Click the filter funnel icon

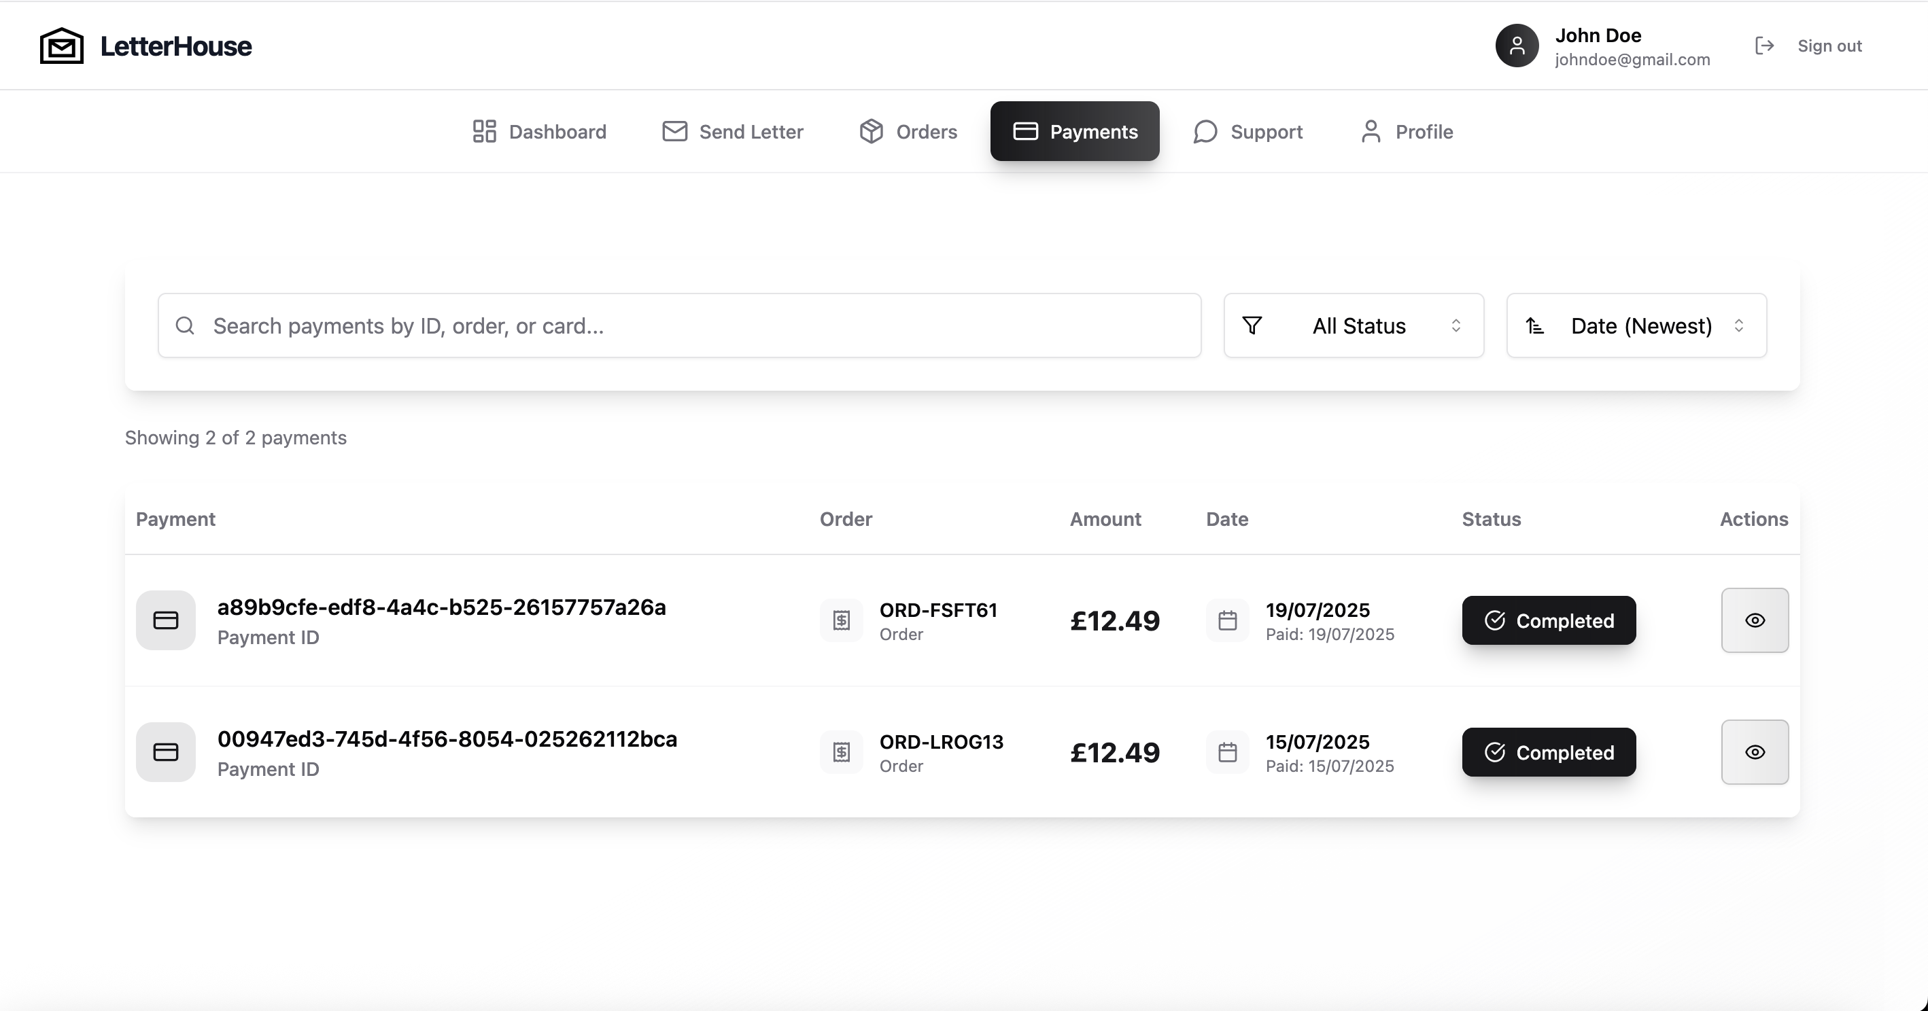(x=1252, y=326)
